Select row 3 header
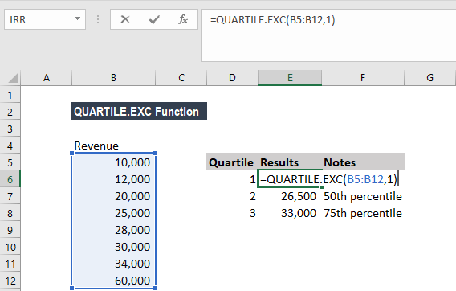This screenshot has height=291, width=456. [10, 129]
